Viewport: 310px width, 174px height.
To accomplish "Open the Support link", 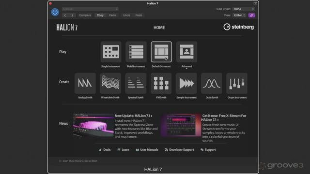I will click(208, 150).
